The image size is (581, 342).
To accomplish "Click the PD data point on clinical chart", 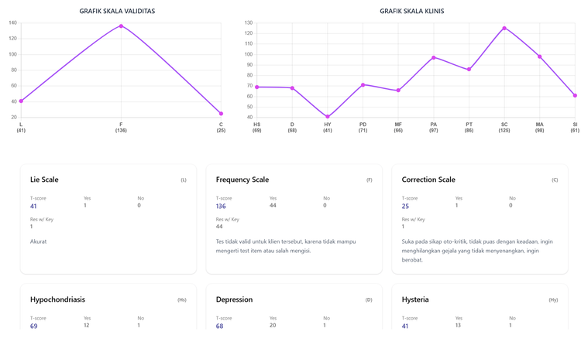I will (363, 85).
